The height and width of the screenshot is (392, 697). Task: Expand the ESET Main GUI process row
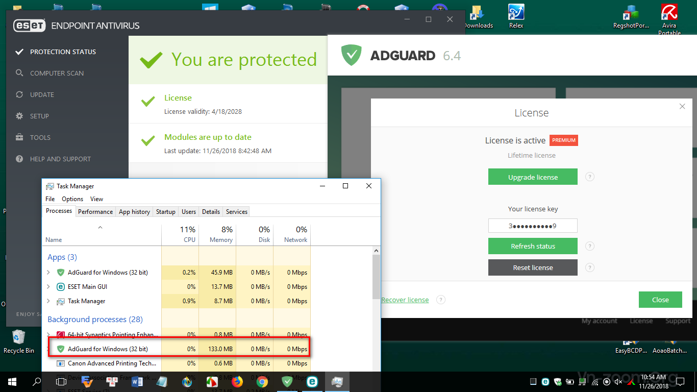point(48,287)
